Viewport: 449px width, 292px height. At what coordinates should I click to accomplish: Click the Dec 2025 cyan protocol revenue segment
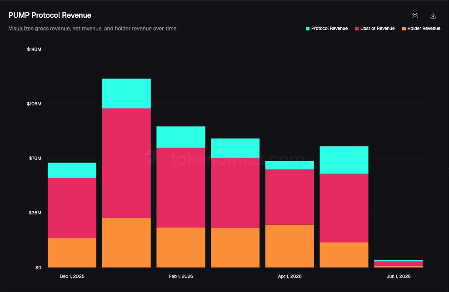[x=72, y=170]
